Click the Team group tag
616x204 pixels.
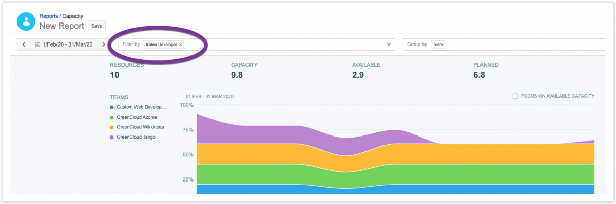pyautogui.click(x=438, y=44)
